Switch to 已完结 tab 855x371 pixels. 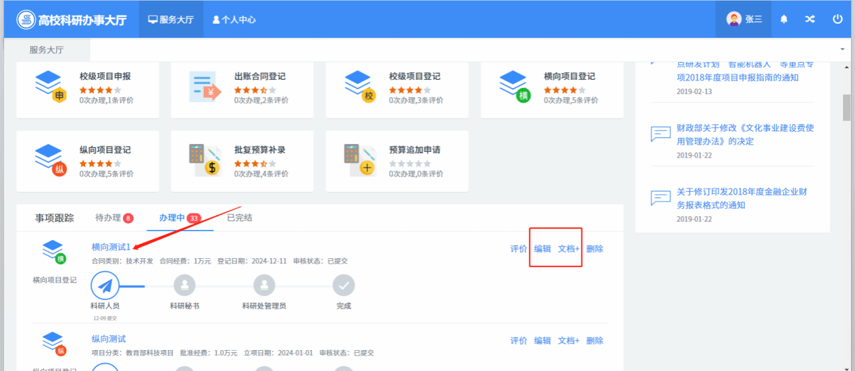pyautogui.click(x=240, y=218)
